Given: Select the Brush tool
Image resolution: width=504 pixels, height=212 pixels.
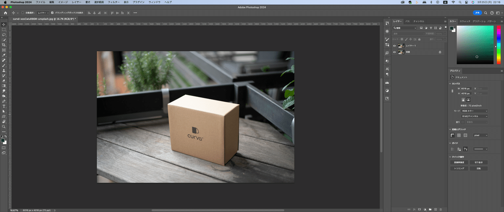Looking at the screenshot, I should coord(4,65).
